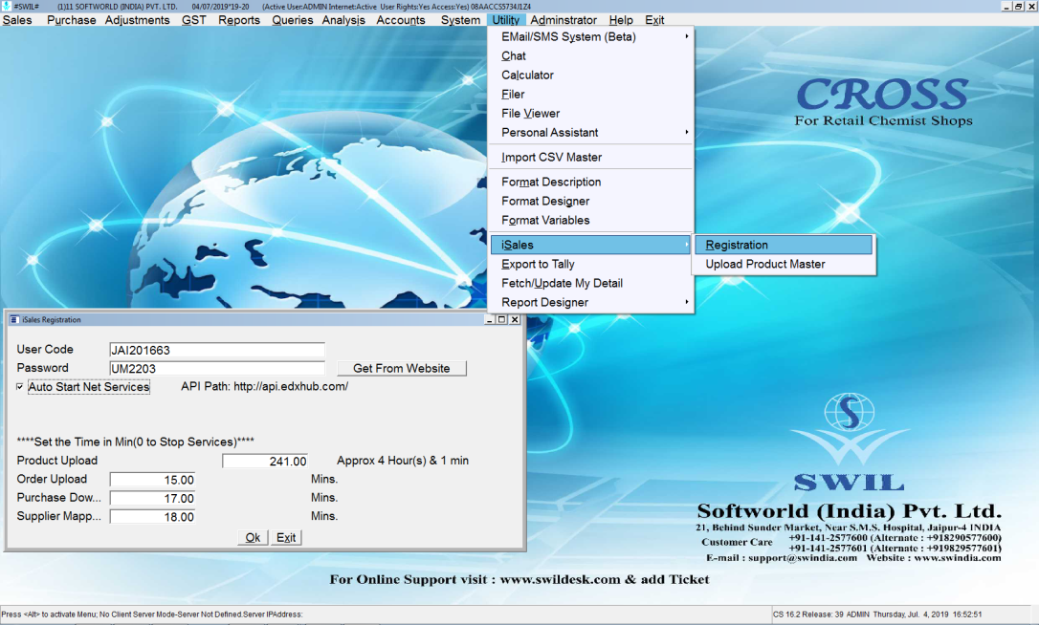Open the Queries menu
This screenshot has height=625, width=1039.
pyautogui.click(x=292, y=20)
